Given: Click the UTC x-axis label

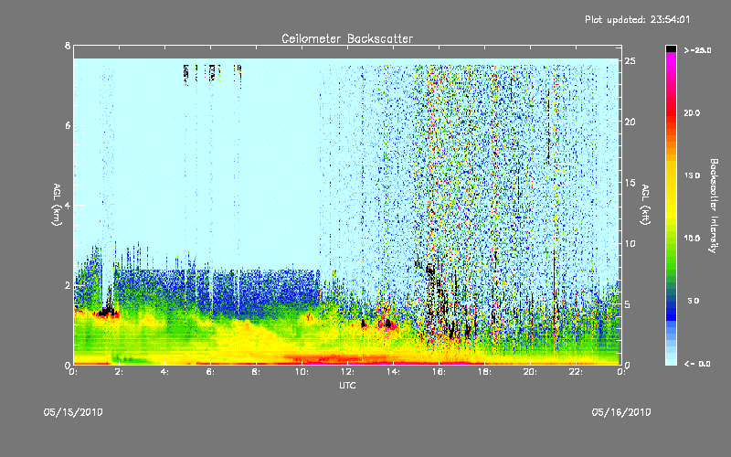Looking at the screenshot, I should tap(347, 385).
